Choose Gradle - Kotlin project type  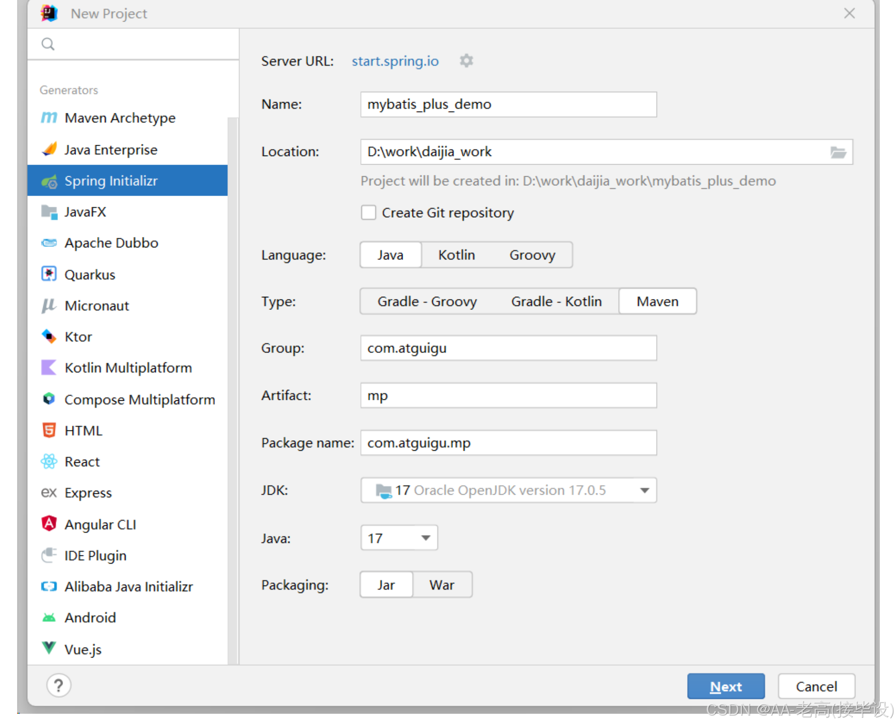coord(556,301)
